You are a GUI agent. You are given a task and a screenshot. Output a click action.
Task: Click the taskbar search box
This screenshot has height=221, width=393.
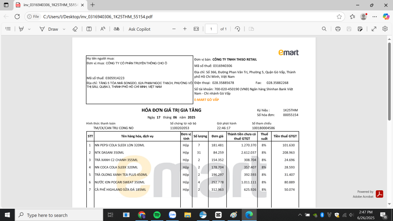pos(59,215)
